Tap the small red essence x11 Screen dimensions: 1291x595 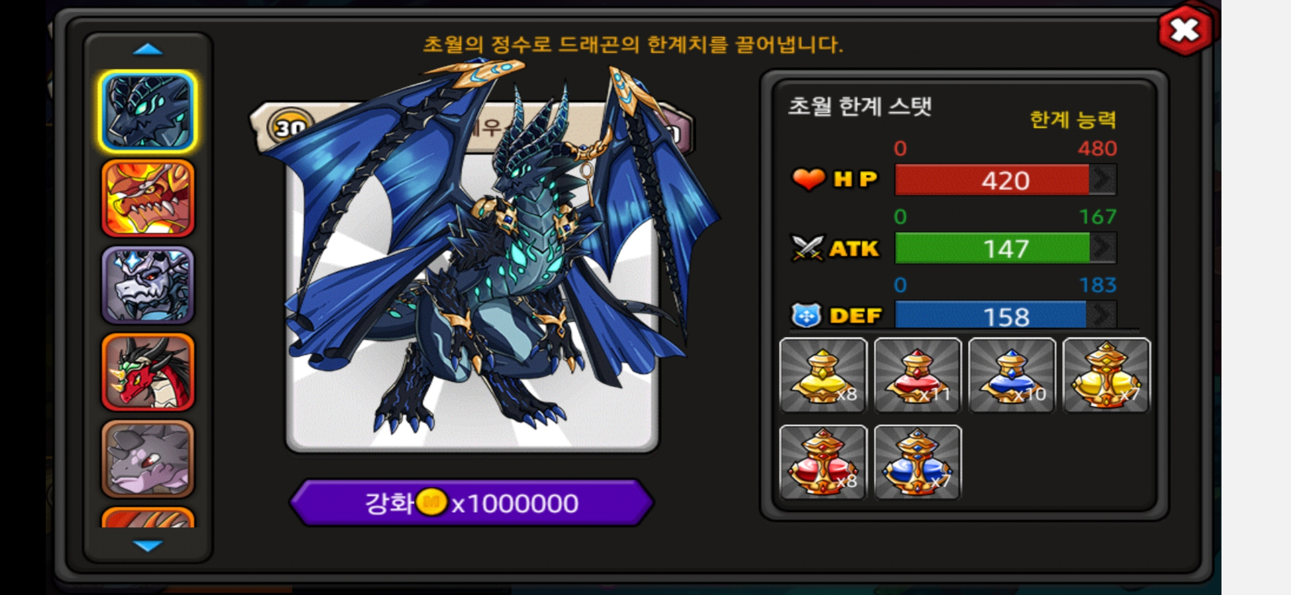pos(917,375)
